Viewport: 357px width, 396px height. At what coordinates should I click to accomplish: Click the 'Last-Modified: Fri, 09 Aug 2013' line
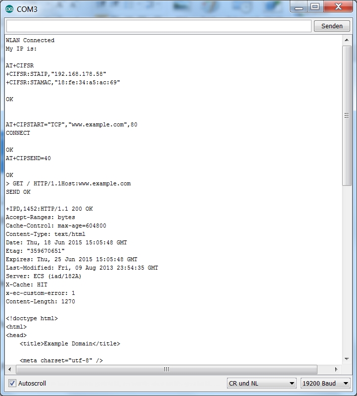82,268
